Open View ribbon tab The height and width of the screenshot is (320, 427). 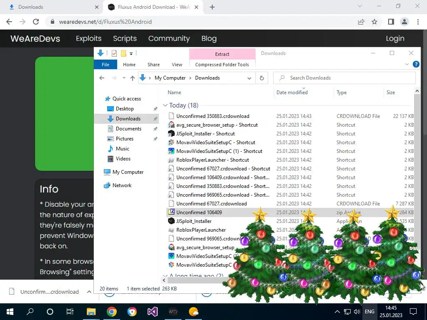177,65
